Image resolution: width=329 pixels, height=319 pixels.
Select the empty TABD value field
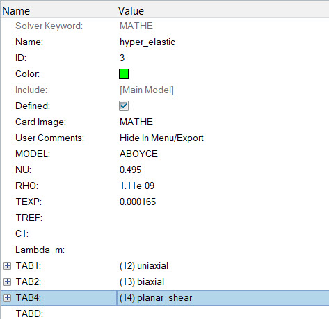223,313
